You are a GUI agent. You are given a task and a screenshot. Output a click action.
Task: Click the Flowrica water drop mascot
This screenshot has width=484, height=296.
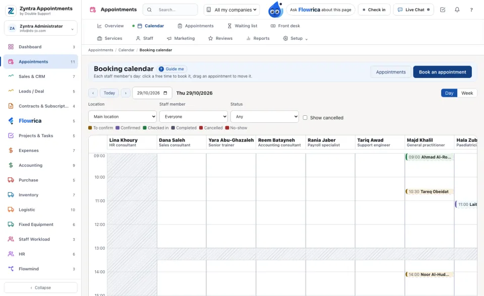click(275, 10)
